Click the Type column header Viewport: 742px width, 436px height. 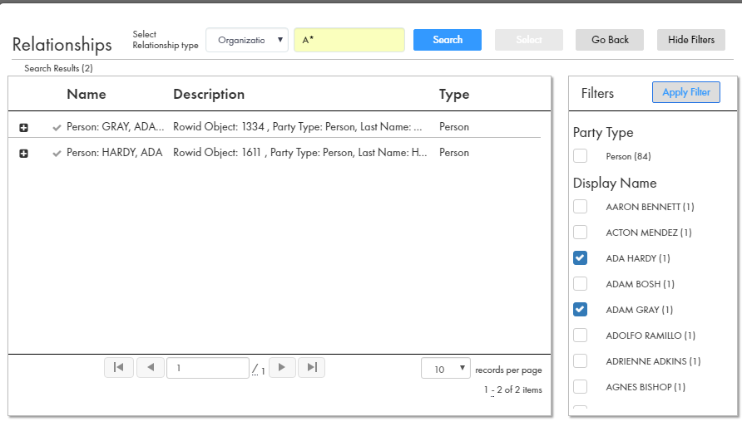[454, 95]
